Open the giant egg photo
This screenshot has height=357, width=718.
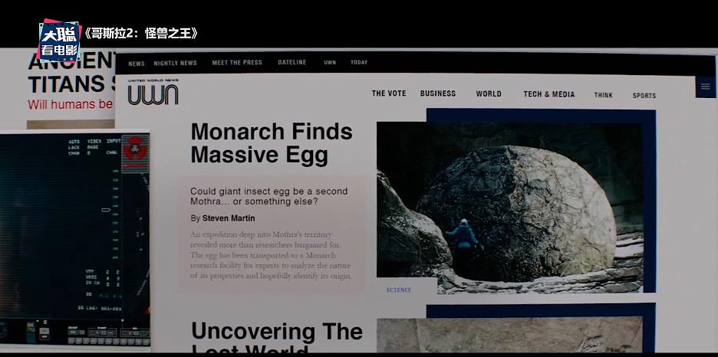tap(510, 208)
